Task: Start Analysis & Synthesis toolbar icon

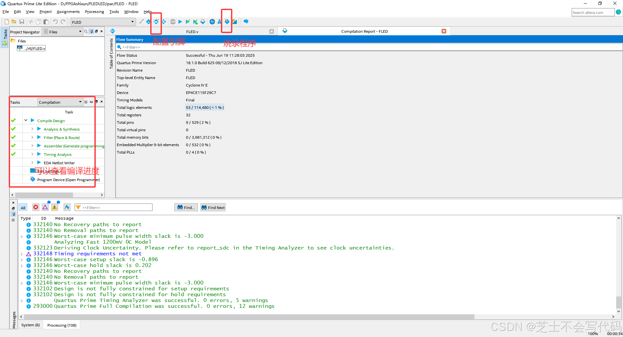Action: (x=195, y=22)
